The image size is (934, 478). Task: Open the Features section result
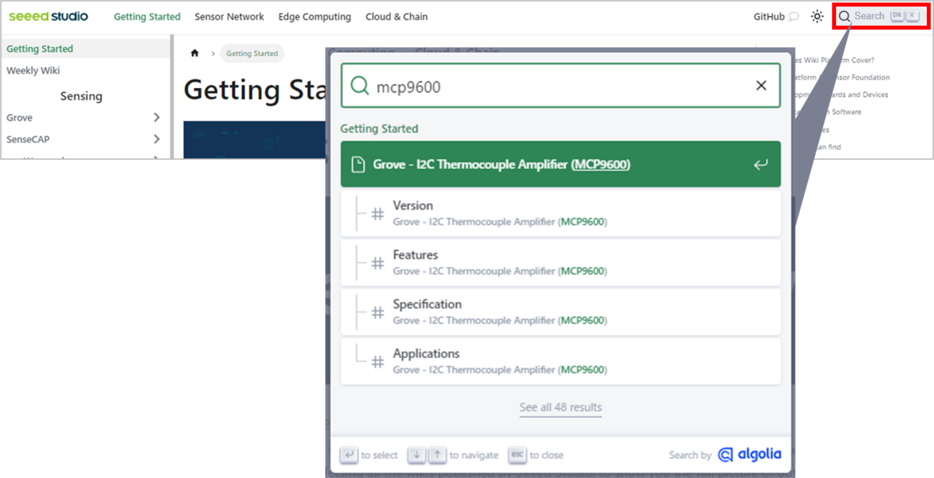click(560, 262)
